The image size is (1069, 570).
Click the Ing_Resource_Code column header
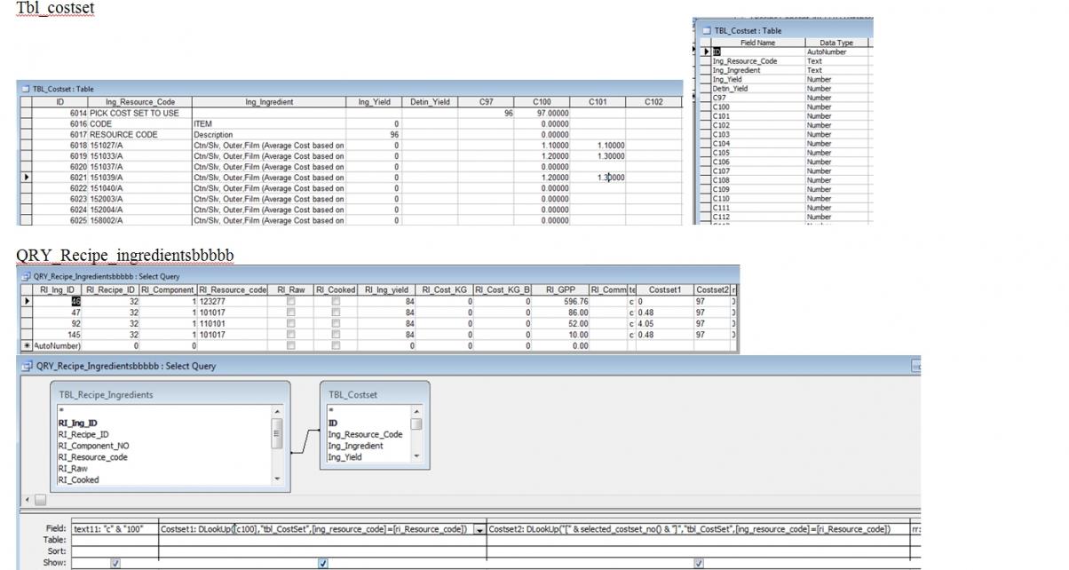click(x=140, y=102)
